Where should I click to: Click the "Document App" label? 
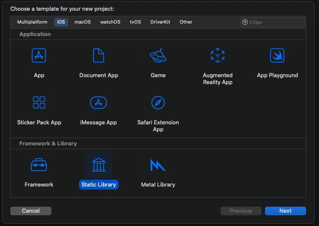click(x=99, y=75)
